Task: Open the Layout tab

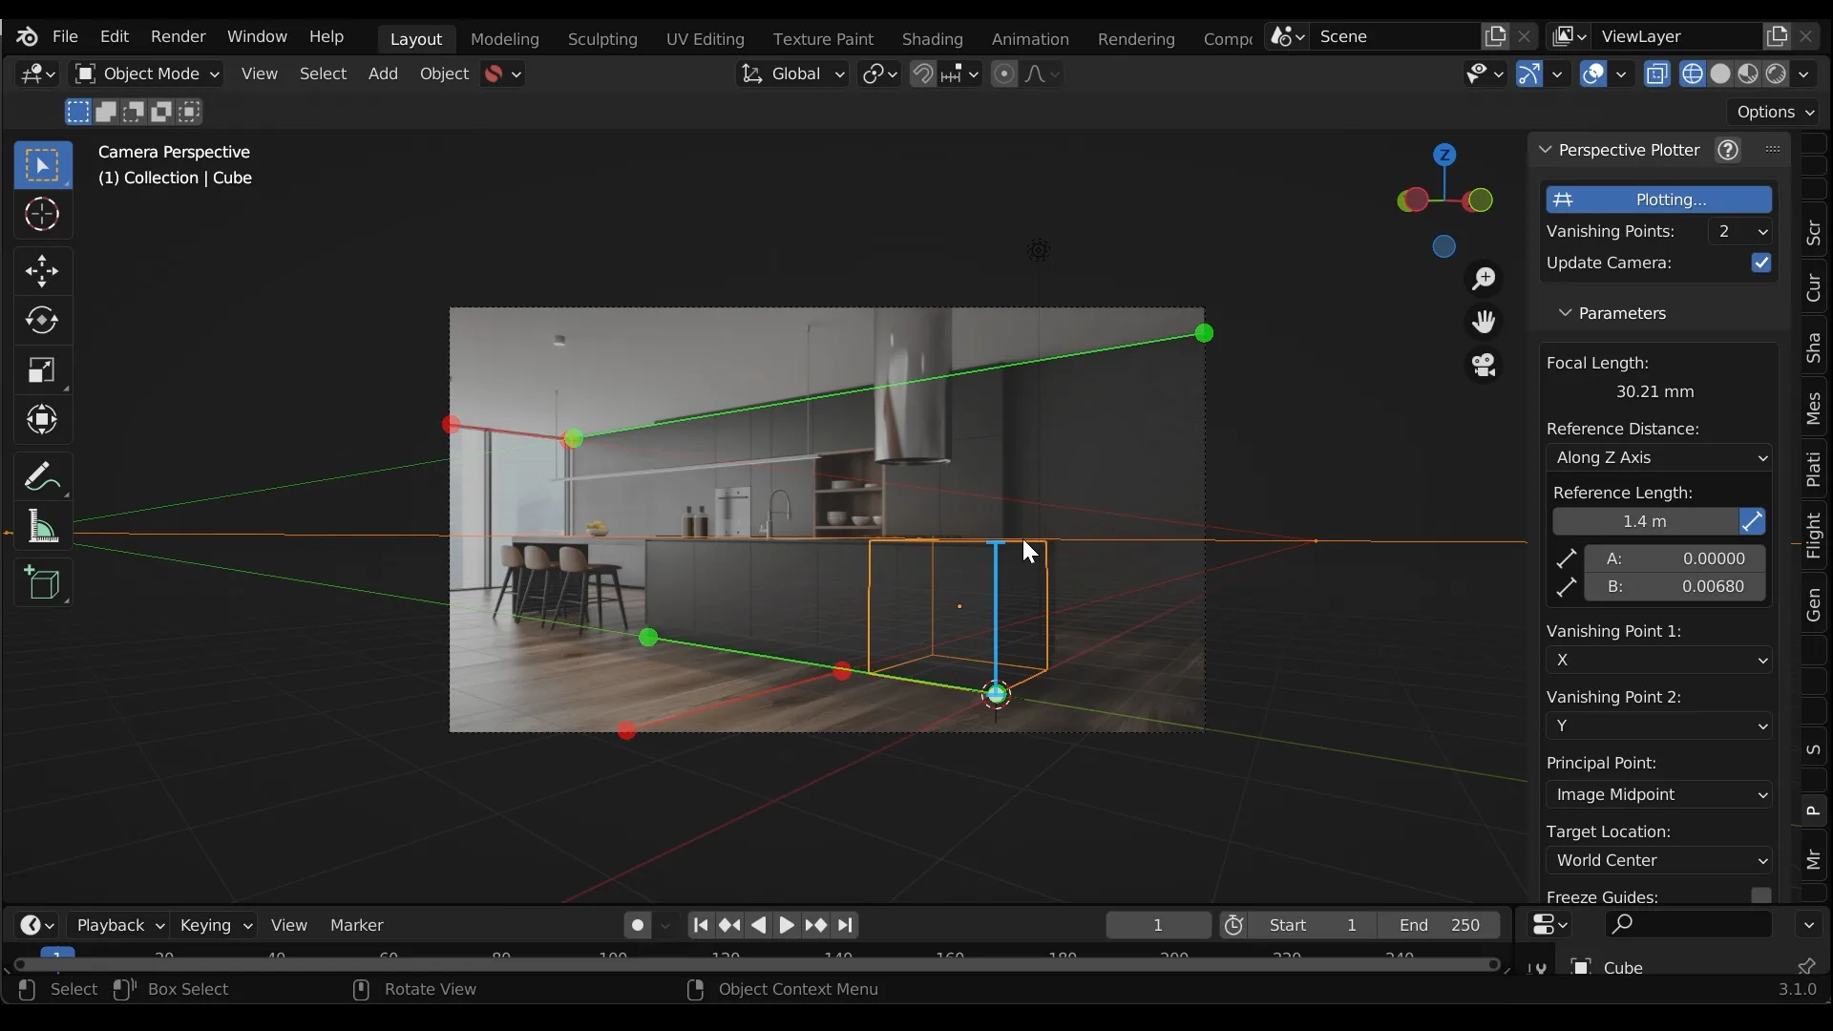Action: (x=415, y=36)
